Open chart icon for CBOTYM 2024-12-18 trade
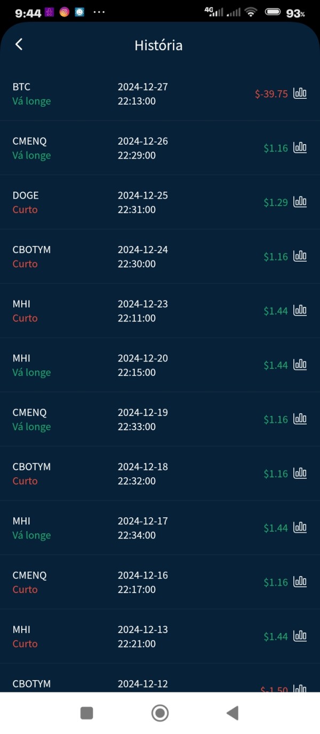 [300, 473]
